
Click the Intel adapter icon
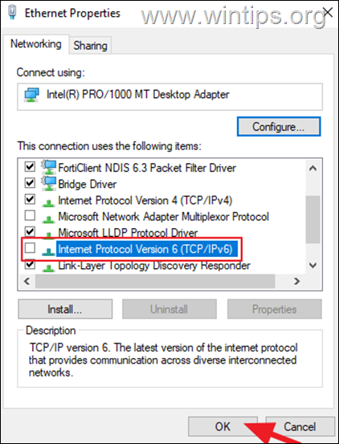tap(31, 95)
